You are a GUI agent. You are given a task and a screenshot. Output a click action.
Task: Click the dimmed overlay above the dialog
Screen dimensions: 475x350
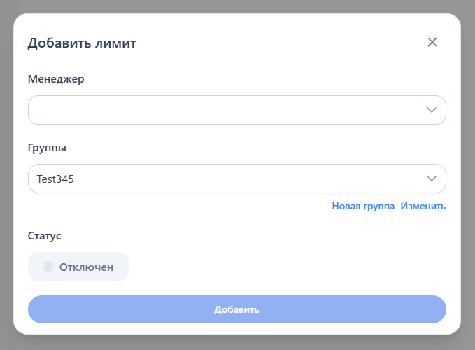point(238,6)
